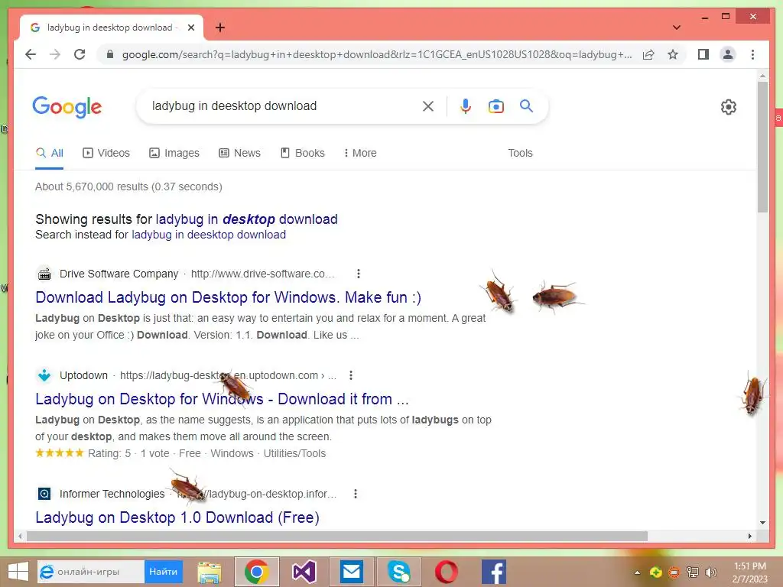The image size is (783, 587).
Task: Switch to the Videos tab
Action: pyautogui.click(x=106, y=153)
